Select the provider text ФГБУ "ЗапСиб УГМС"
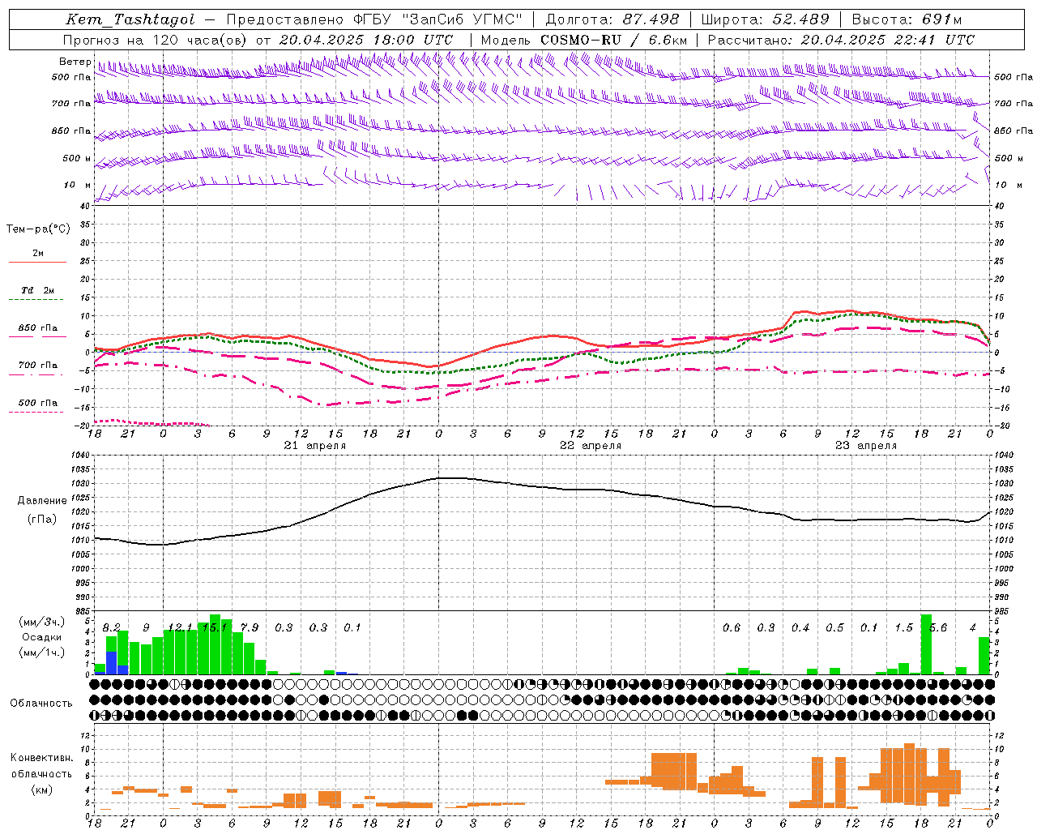1037x830 pixels. tap(437, 19)
